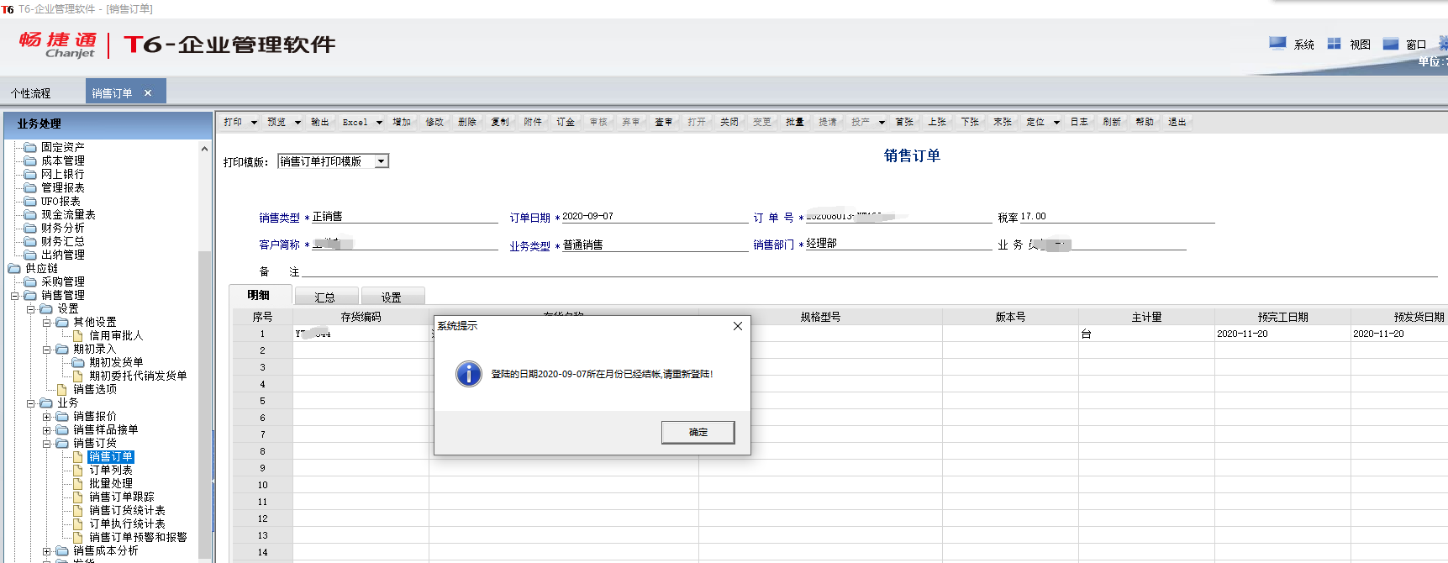Open 预览 dropdown arrow in toolbar
Screen dimensions: 1448x563
pyautogui.click(x=297, y=123)
